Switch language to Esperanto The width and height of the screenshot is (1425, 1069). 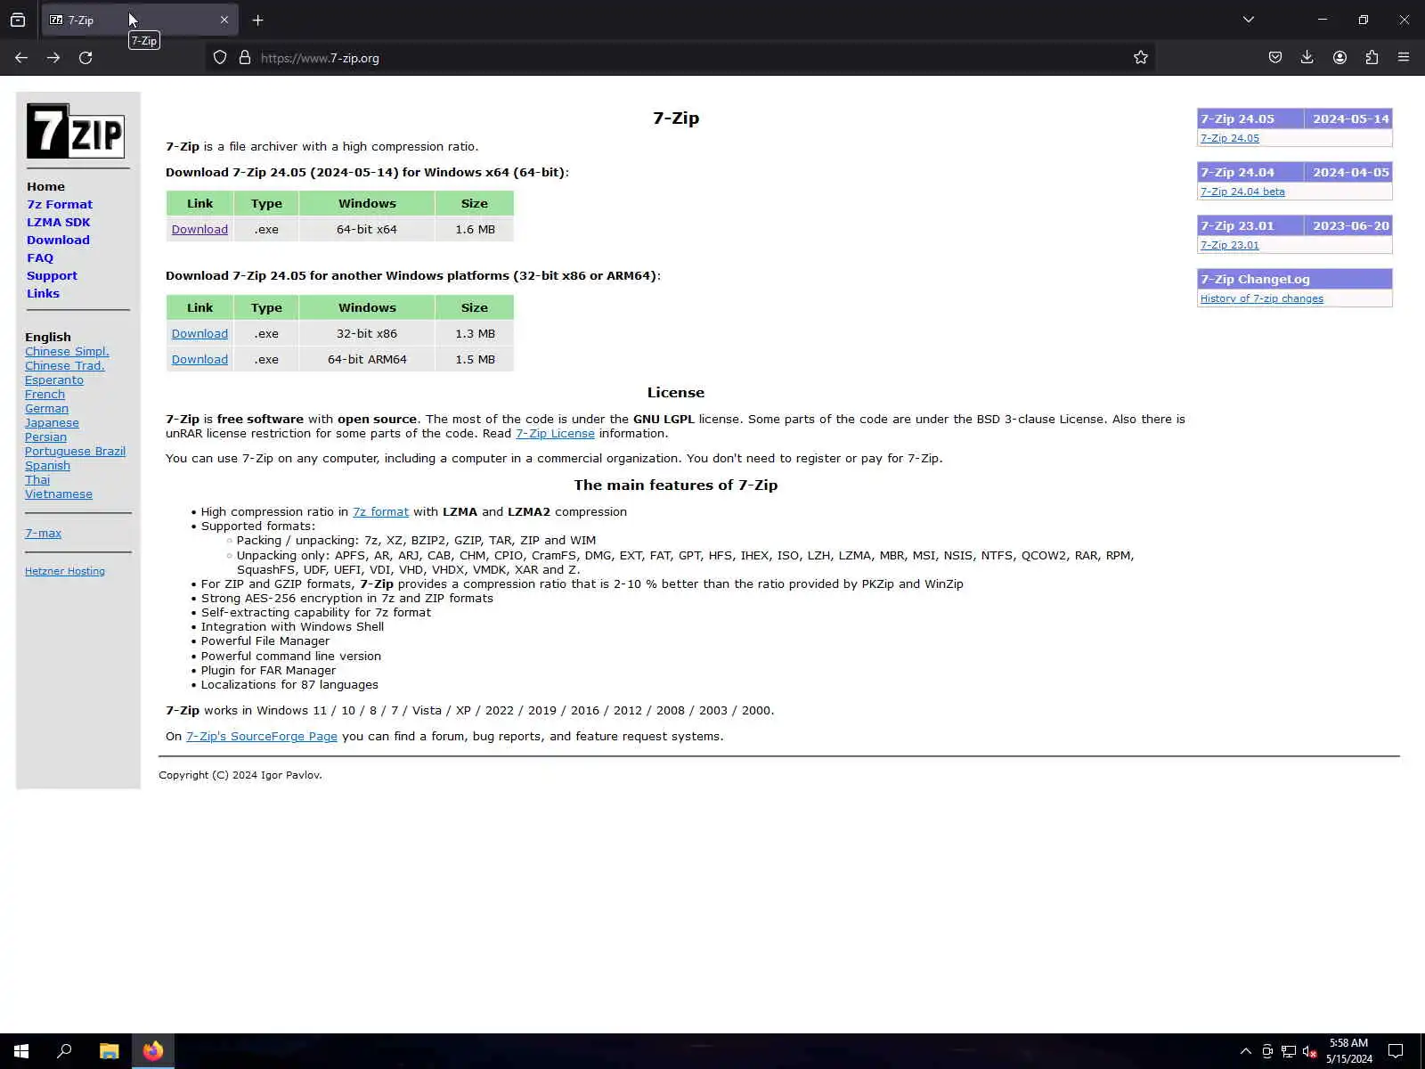[x=54, y=379]
